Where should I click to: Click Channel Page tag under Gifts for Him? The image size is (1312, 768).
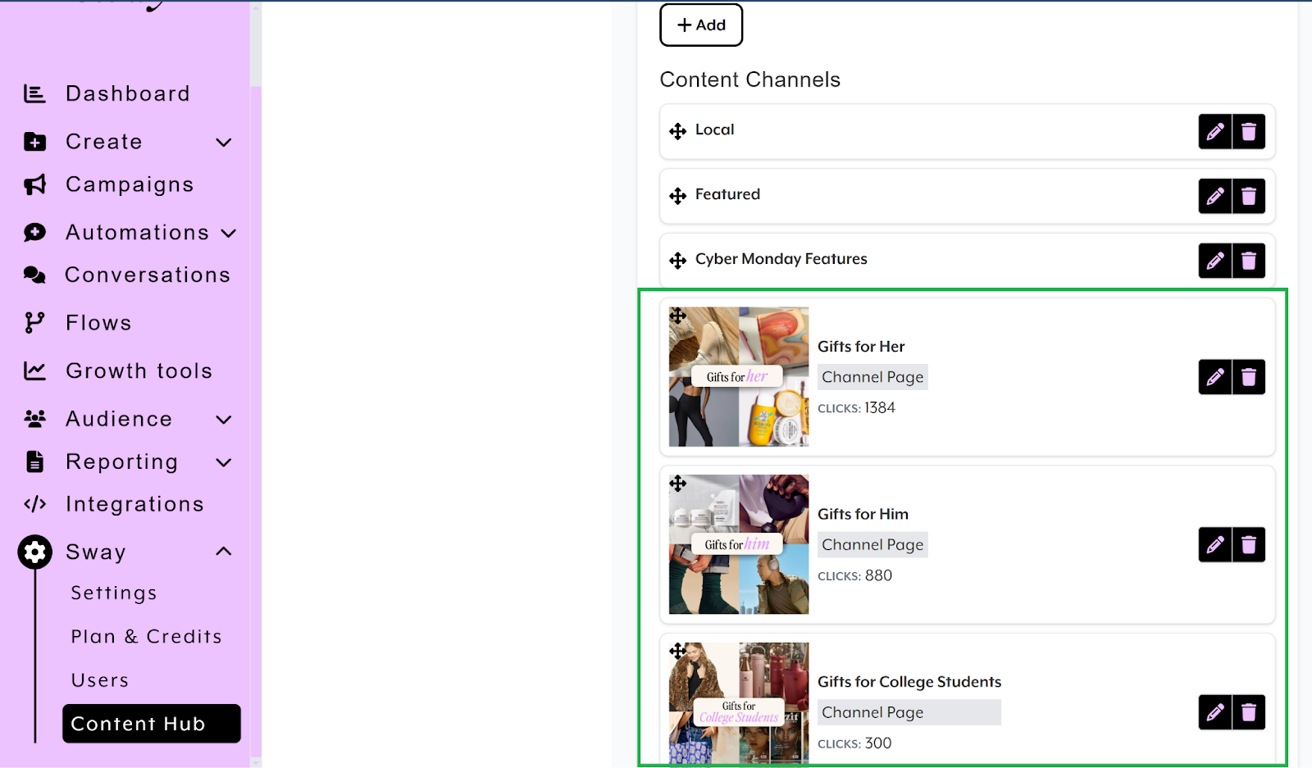click(872, 544)
